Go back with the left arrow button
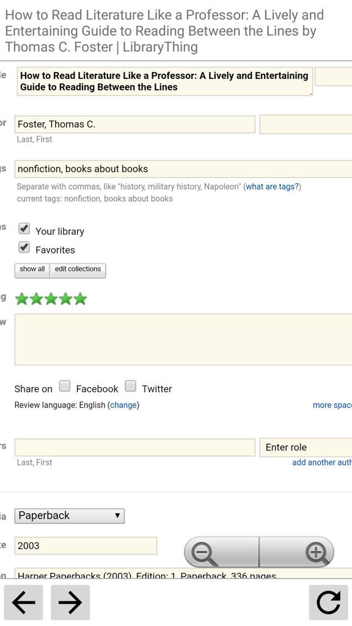This screenshot has height=626, width=352. 24,602
